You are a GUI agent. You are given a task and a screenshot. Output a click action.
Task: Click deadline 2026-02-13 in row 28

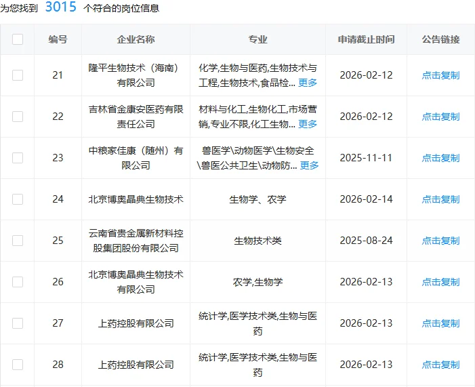point(367,365)
